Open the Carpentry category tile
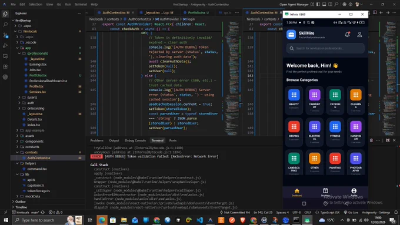Screen dimensions: 400x225 315,100
